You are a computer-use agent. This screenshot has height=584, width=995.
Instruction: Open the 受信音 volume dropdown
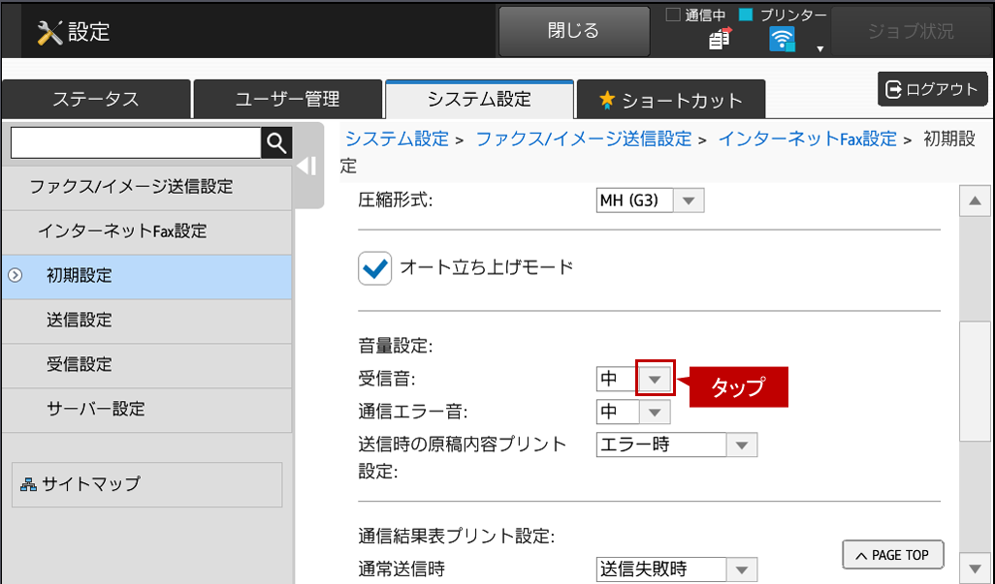click(655, 379)
